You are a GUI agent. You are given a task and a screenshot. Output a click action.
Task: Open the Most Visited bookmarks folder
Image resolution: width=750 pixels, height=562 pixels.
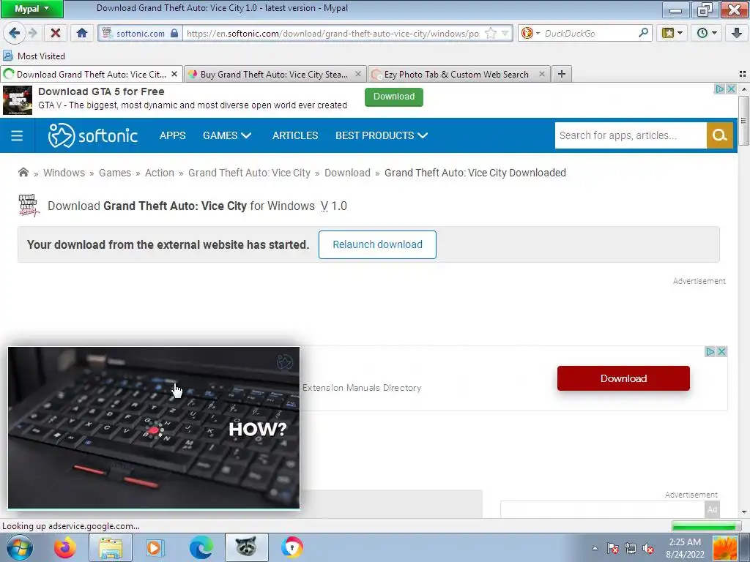34,56
